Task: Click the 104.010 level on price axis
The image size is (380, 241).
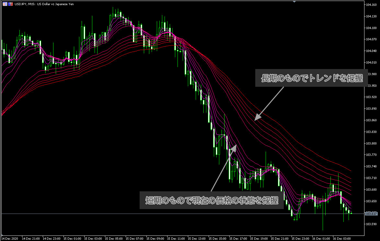Action: click(372, 62)
